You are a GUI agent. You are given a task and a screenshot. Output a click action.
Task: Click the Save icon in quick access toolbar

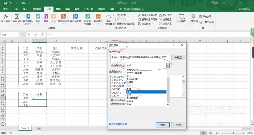pyautogui.click(x=5, y=3)
